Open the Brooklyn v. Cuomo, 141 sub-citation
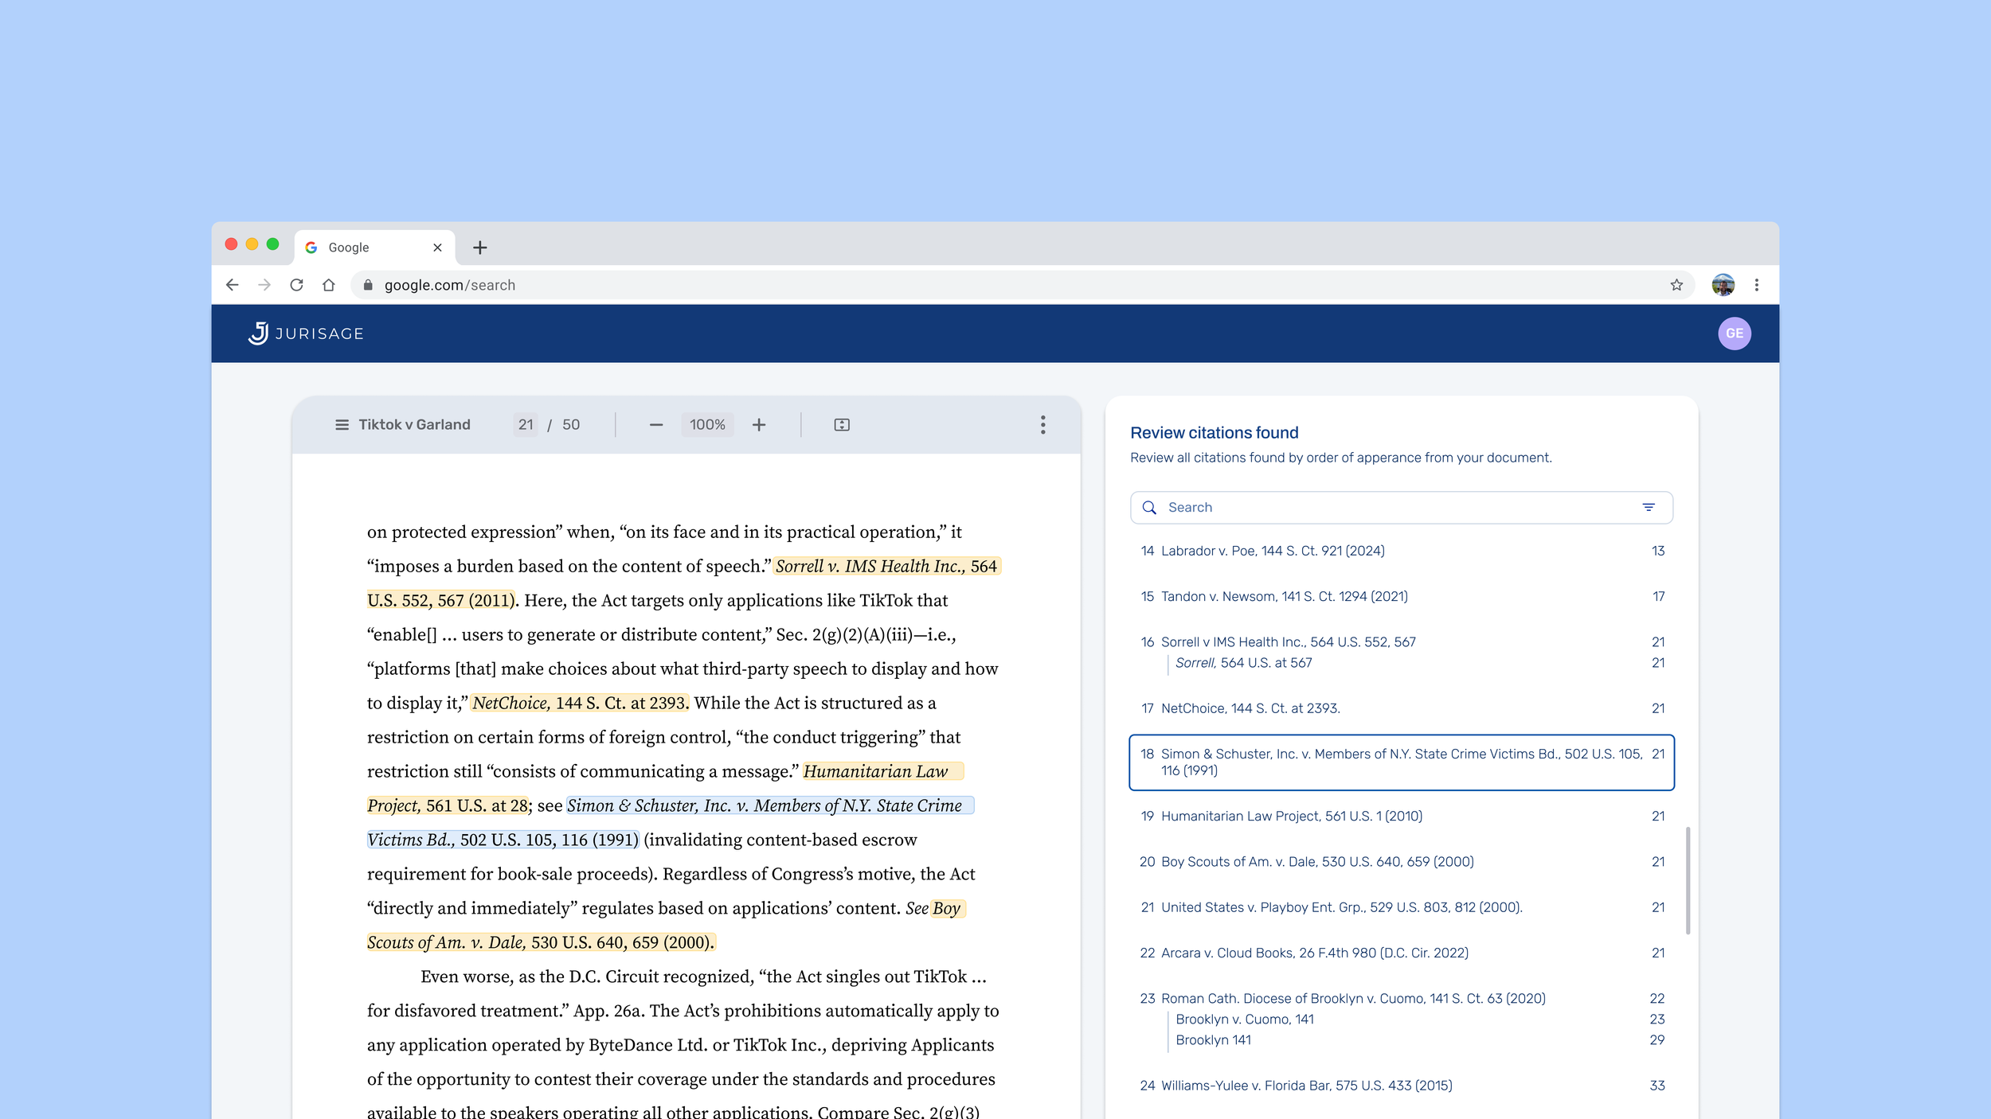 pos(1245,1020)
